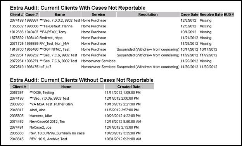The image size is (242, 146).
Task: Select REV. 10.9, Archive Test entry
Action: point(48,139)
